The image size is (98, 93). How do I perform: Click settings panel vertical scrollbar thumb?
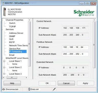[x=94, y=45]
